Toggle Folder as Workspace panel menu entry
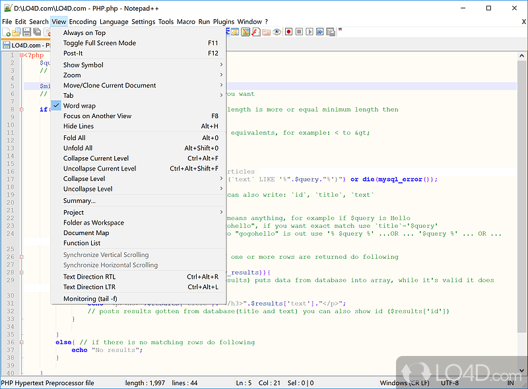This screenshot has height=389, width=528. tap(138, 223)
